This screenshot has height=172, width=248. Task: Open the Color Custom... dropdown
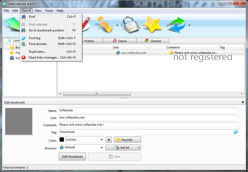click(81, 140)
